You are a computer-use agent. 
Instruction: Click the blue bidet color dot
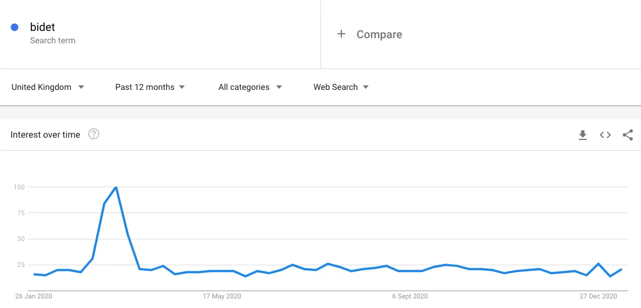[x=15, y=27]
